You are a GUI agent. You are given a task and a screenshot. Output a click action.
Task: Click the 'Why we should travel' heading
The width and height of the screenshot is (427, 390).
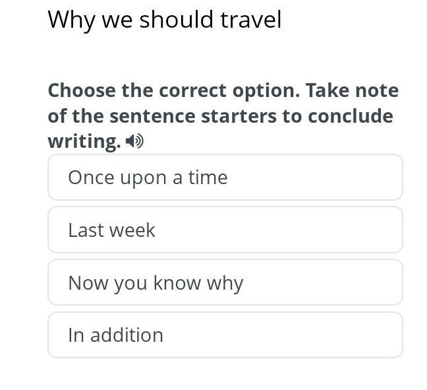165,20
